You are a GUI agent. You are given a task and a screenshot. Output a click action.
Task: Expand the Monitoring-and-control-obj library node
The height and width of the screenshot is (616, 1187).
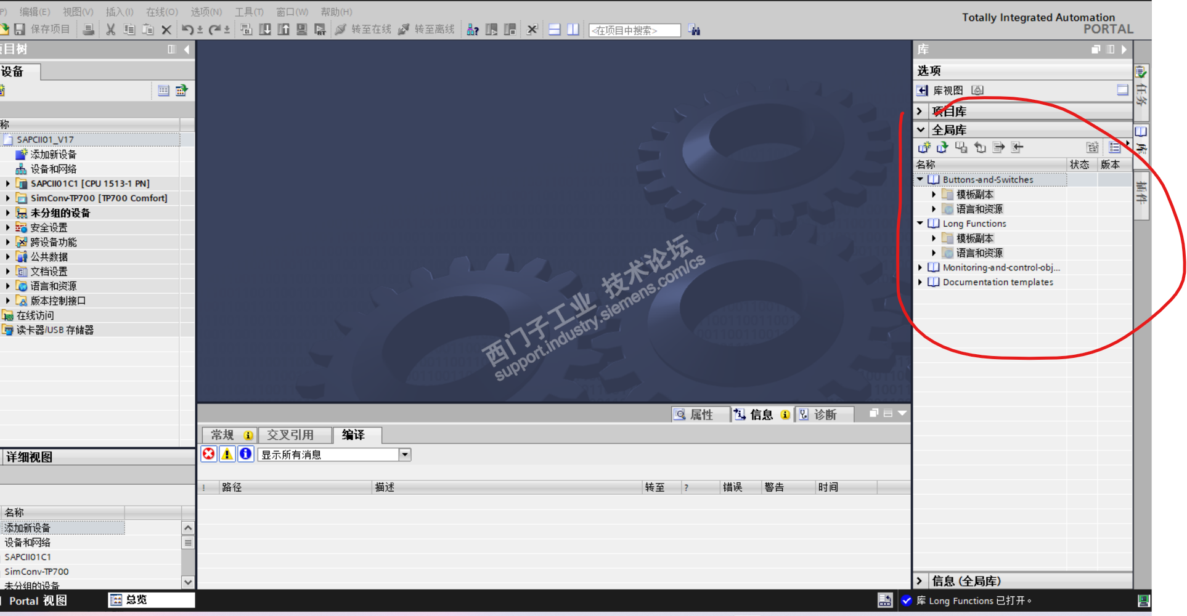(x=920, y=267)
